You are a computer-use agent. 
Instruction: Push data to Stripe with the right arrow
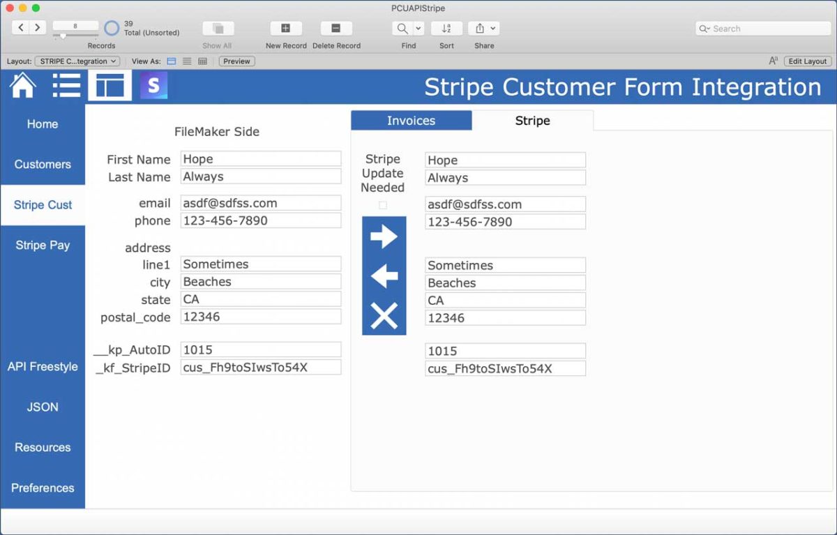pos(384,236)
